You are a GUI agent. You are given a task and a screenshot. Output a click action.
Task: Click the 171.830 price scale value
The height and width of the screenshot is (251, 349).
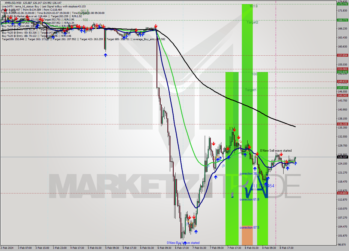[x=342, y=10]
